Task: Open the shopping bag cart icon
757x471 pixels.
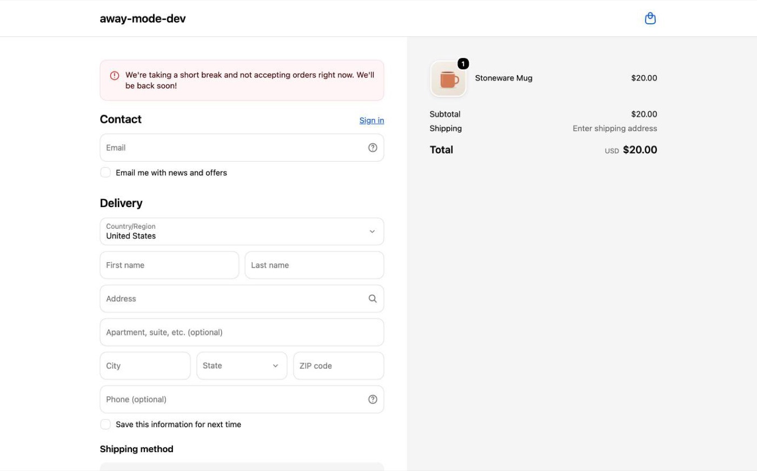Action: (x=650, y=18)
